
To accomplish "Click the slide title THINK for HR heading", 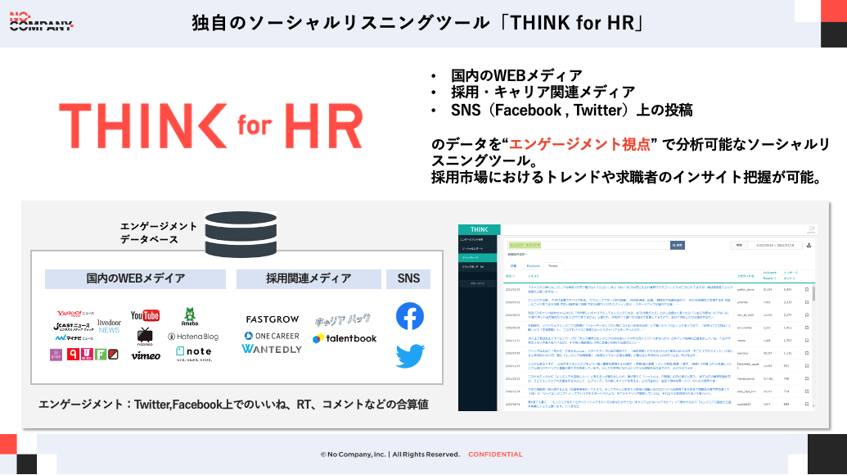I will (x=417, y=23).
